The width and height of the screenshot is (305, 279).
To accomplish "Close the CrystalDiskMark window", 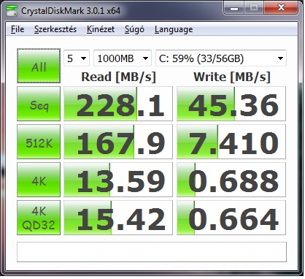I will (x=281, y=8).
